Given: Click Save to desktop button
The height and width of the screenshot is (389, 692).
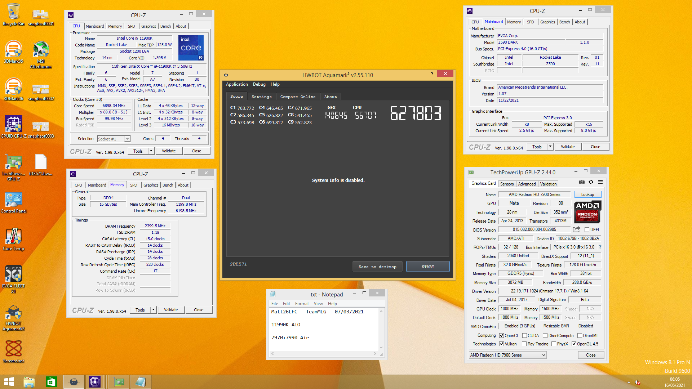Looking at the screenshot, I should click(x=377, y=267).
